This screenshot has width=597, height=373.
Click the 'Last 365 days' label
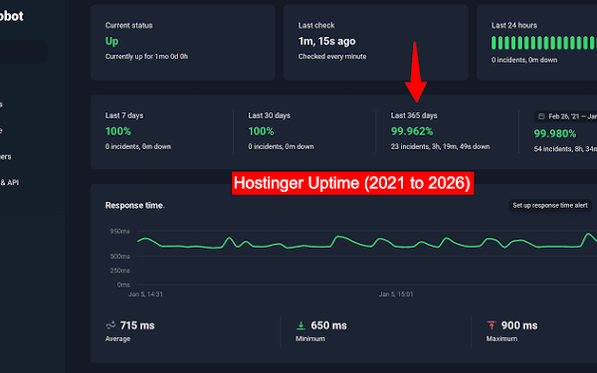tap(414, 115)
